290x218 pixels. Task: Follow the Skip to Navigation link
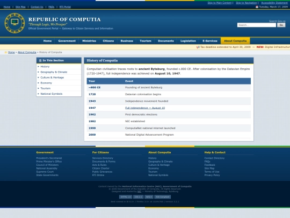pyautogui.click(x=246, y=3)
